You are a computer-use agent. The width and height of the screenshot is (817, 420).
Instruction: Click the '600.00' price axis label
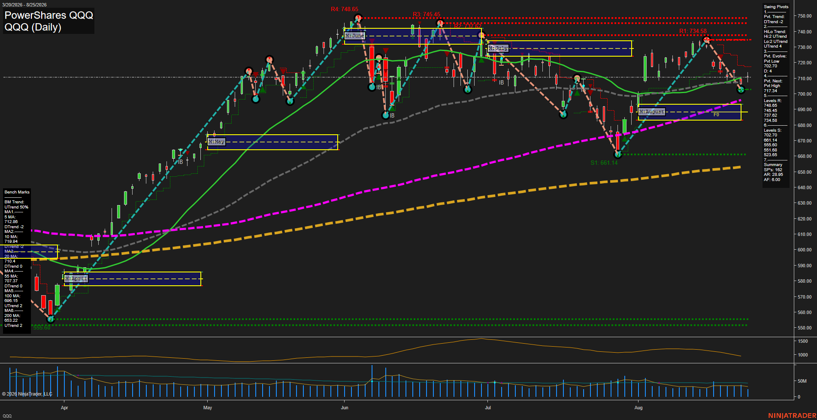tap(805, 250)
